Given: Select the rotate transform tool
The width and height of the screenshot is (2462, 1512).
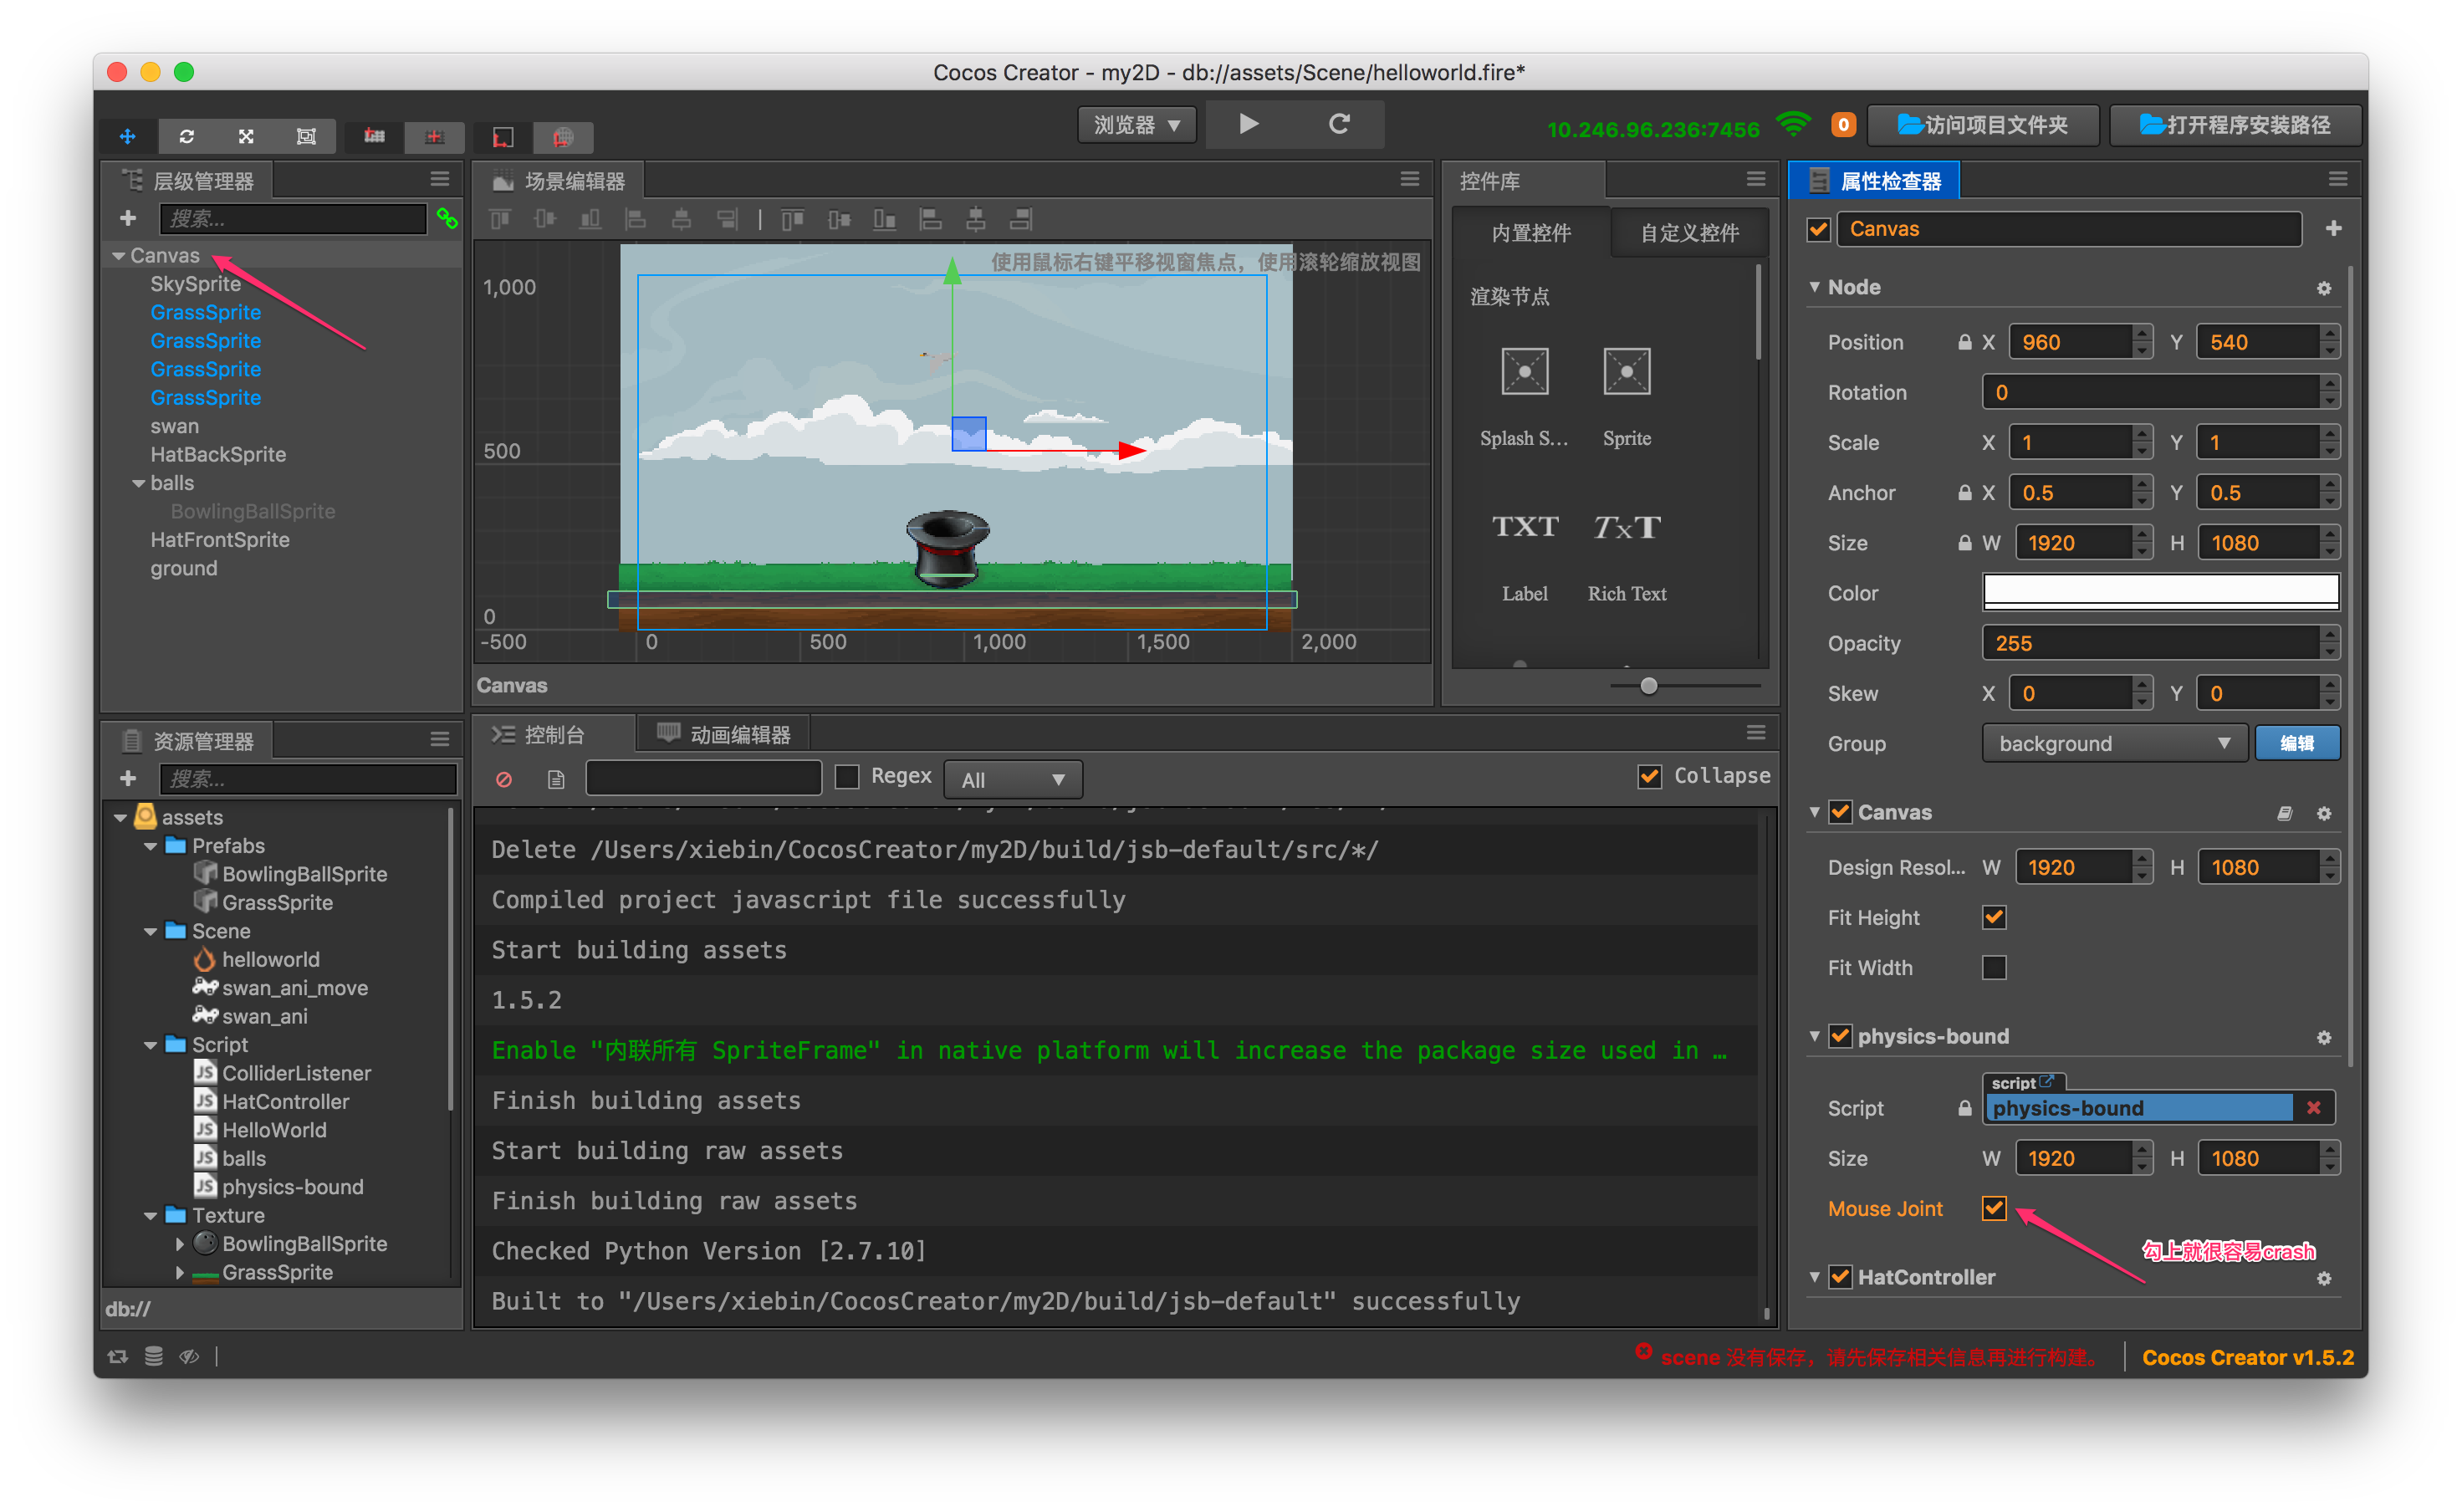Looking at the screenshot, I should click(187, 136).
